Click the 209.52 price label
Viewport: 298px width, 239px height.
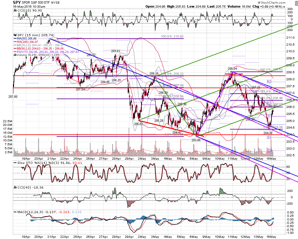coord(91,55)
